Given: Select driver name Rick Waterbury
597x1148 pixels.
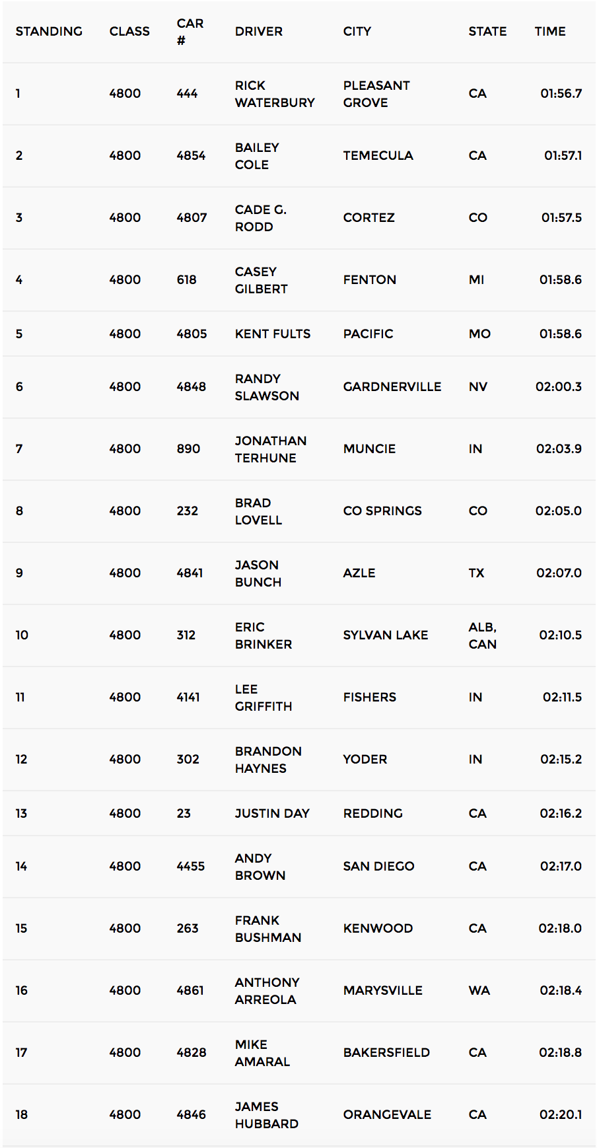Looking at the screenshot, I should (275, 94).
